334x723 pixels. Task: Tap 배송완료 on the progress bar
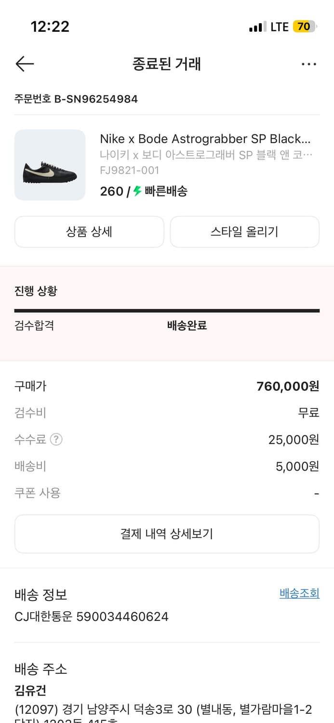coord(187,326)
